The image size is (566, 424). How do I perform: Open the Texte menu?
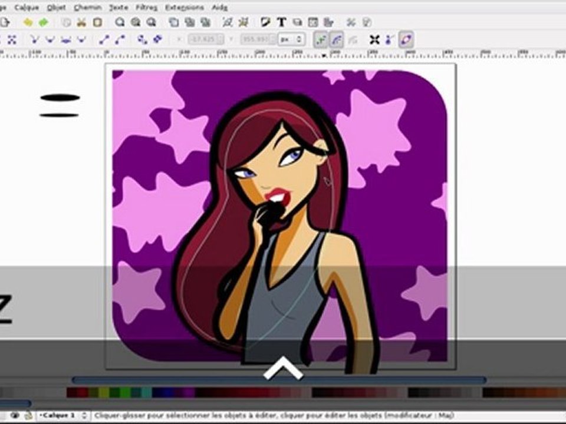pos(119,7)
